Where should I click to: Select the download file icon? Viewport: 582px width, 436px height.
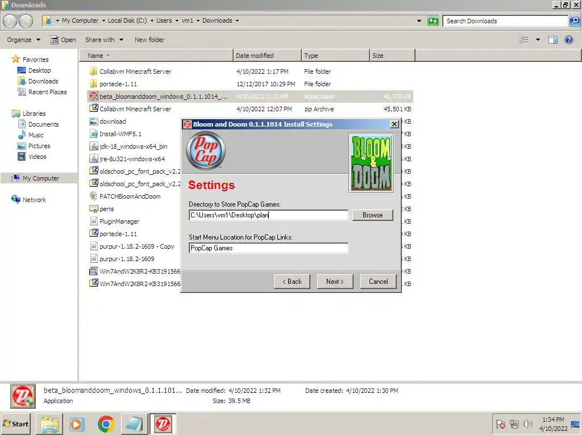click(x=94, y=121)
